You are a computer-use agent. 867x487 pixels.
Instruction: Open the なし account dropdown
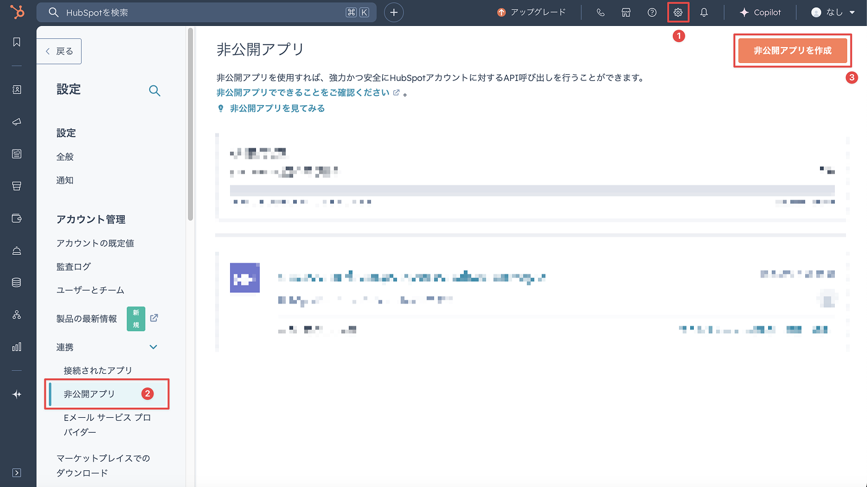click(x=833, y=12)
